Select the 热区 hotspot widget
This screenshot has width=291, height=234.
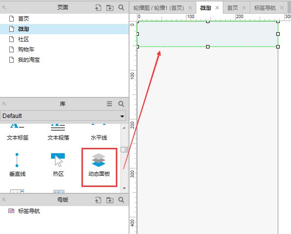tap(58, 165)
